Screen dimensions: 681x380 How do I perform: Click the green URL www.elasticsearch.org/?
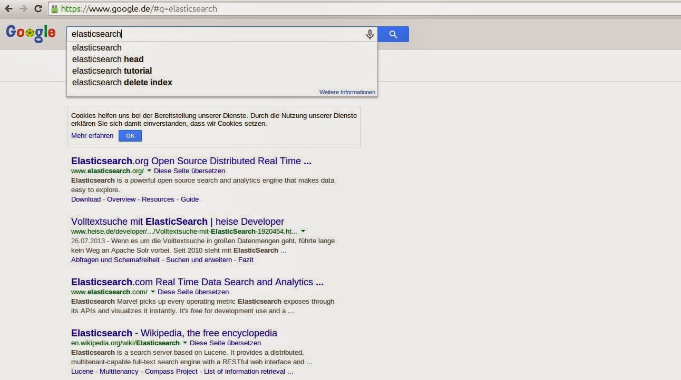coord(108,171)
